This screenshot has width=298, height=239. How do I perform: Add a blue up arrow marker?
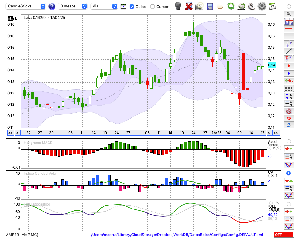[289, 73]
